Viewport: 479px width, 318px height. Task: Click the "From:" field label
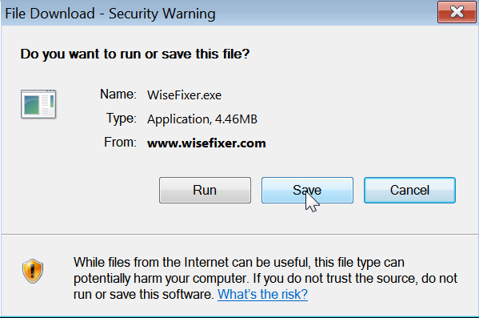click(x=120, y=143)
